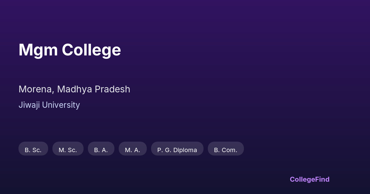This screenshot has width=370, height=194.
Task: Open the CollegeFind brand logo
Action: point(310,179)
